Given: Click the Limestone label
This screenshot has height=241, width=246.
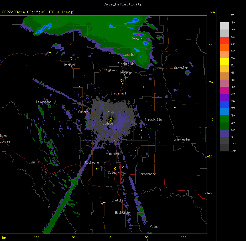Looking at the screenshot, I should click(44, 102).
